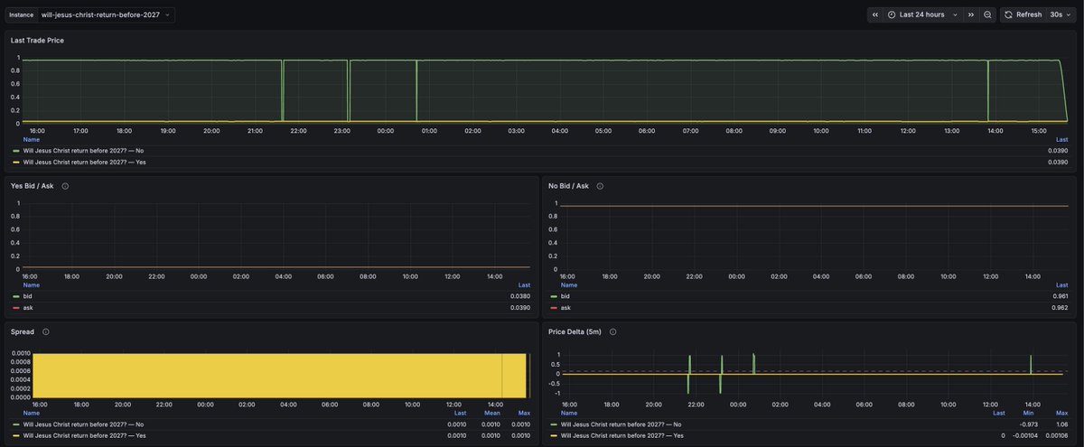Expand the 30s refresh interval dropdown
This screenshot has height=447, width=1084.
click(x=1061, y=14)
